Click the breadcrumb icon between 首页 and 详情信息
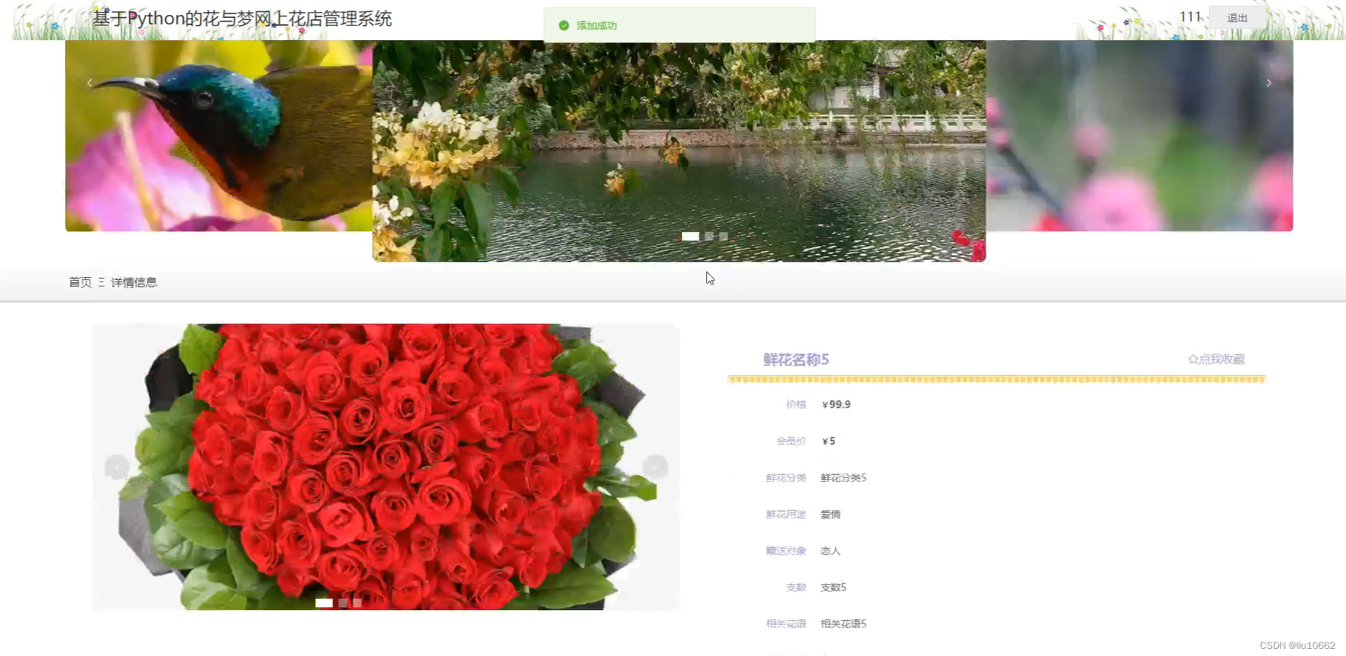The width and height of the screenshot is (1346, 656). pos(101,281)
